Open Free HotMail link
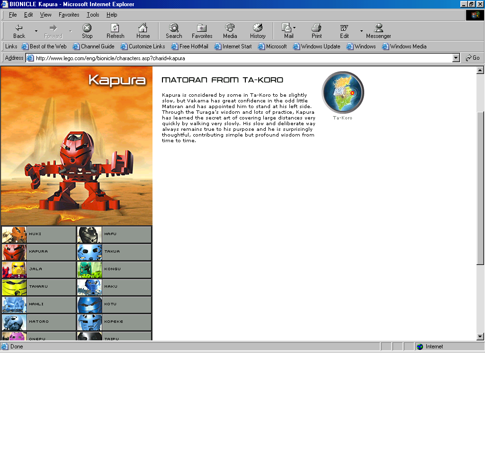Screen dimensions: 485x474 [x=190, y=46]
